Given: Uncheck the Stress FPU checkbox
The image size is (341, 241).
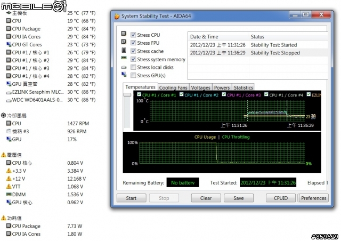Looking at the screenshot, I should pyautogui.click(x=133, y=43).
